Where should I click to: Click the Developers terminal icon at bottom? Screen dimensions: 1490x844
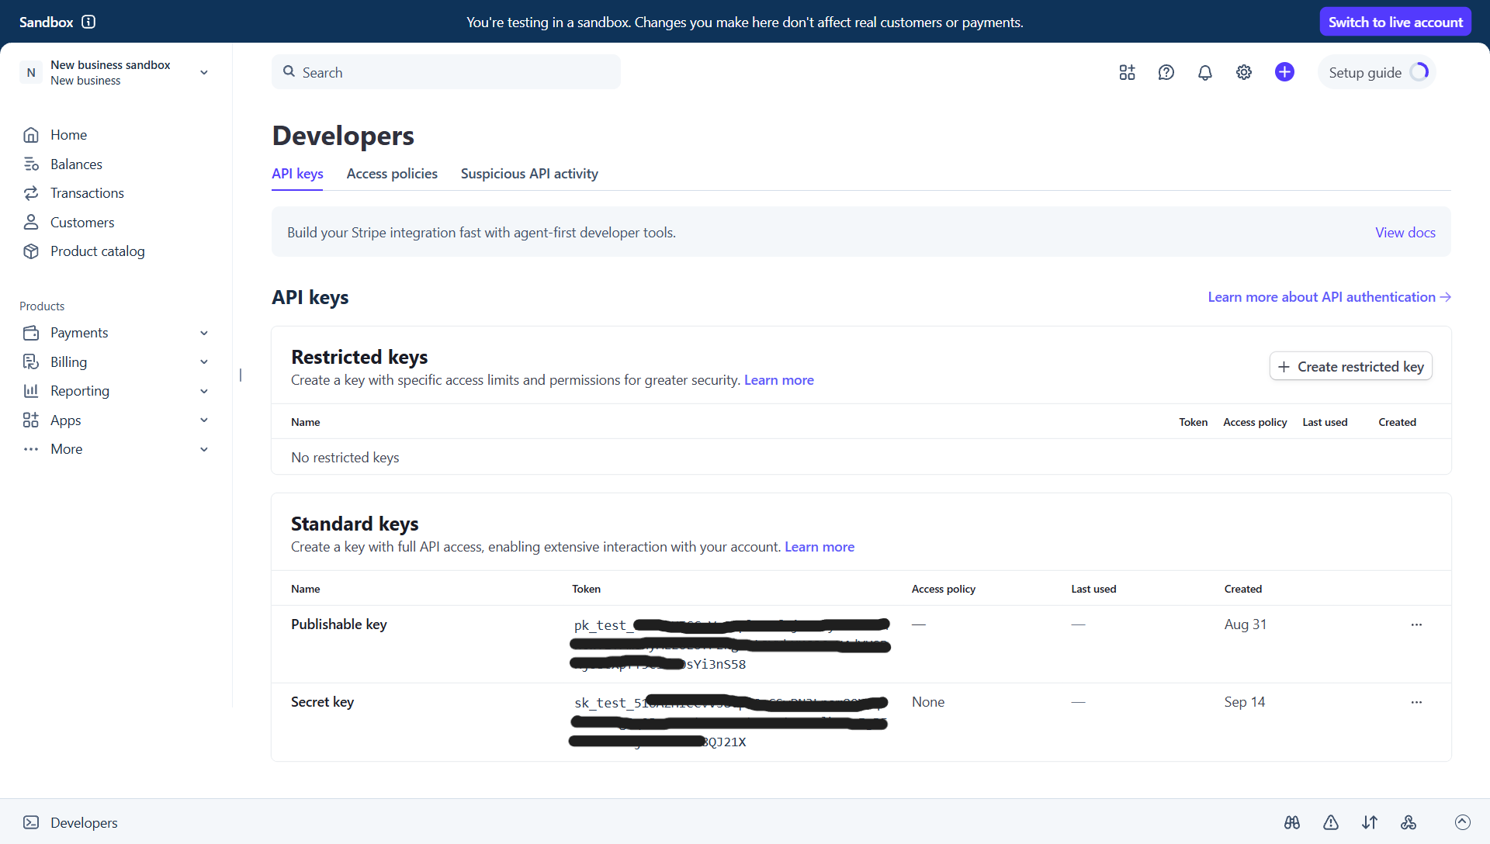pos(31,822)
